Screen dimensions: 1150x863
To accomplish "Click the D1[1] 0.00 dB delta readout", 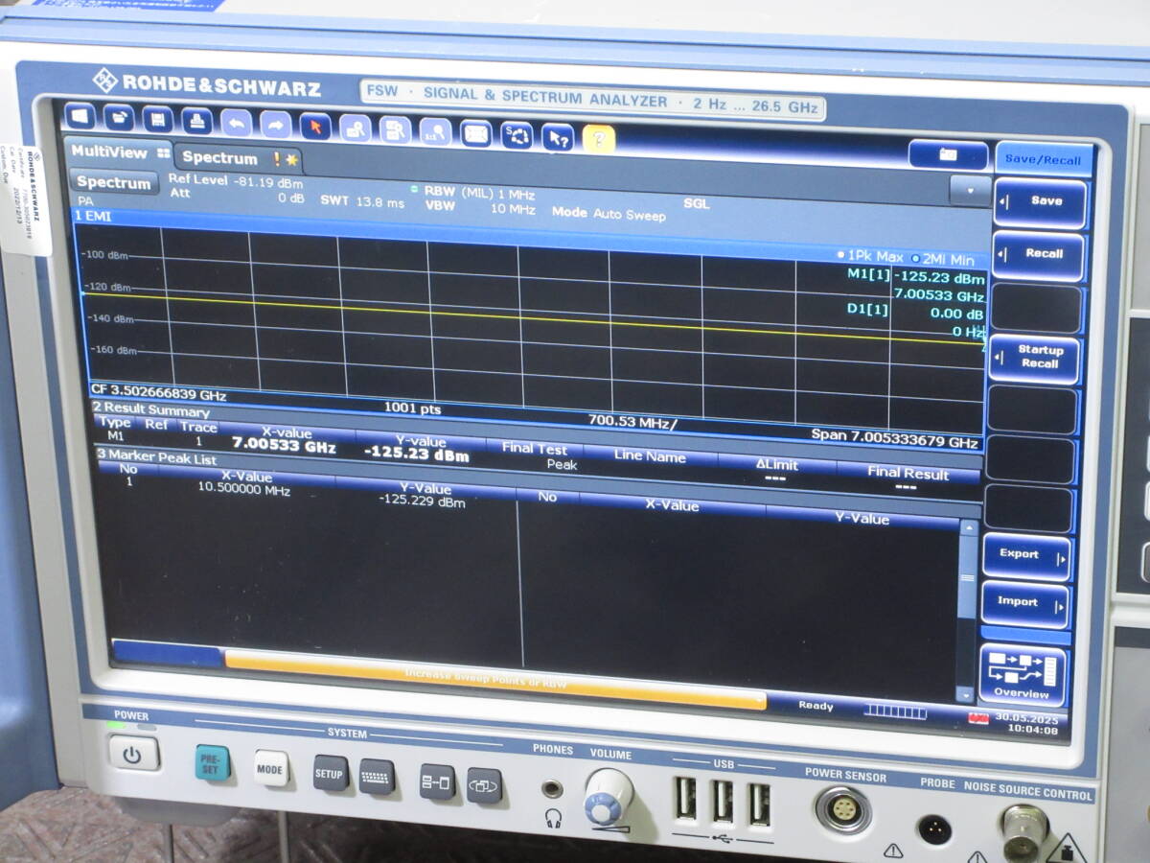I will (914, 312).
